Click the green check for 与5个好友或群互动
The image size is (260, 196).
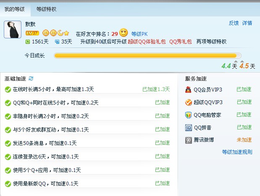(x=8, y=130)
